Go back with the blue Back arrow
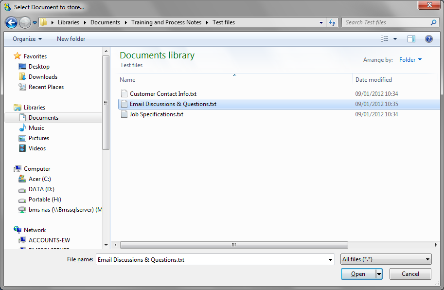The width and height of the screenshot is (444, 290). click(11, 23)
